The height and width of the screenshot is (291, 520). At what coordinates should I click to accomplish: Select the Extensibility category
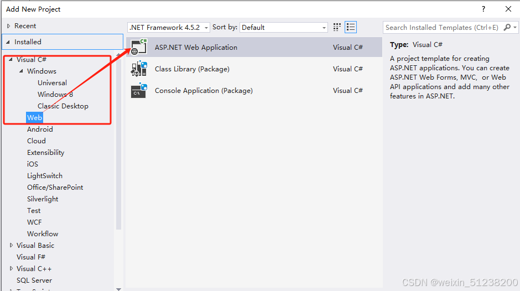point(46,152)
